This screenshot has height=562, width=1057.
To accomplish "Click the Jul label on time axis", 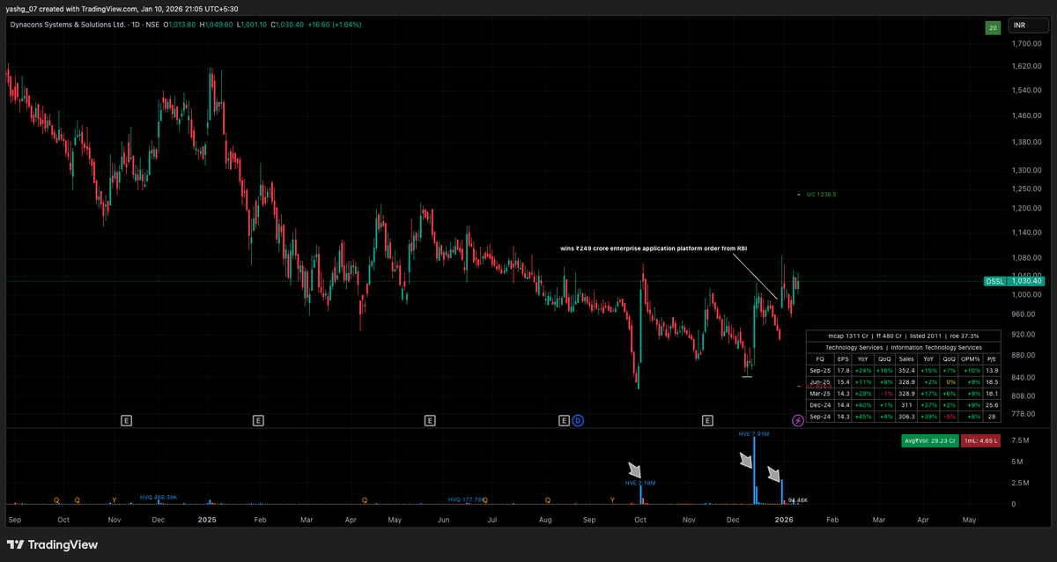I will point(493,521).
